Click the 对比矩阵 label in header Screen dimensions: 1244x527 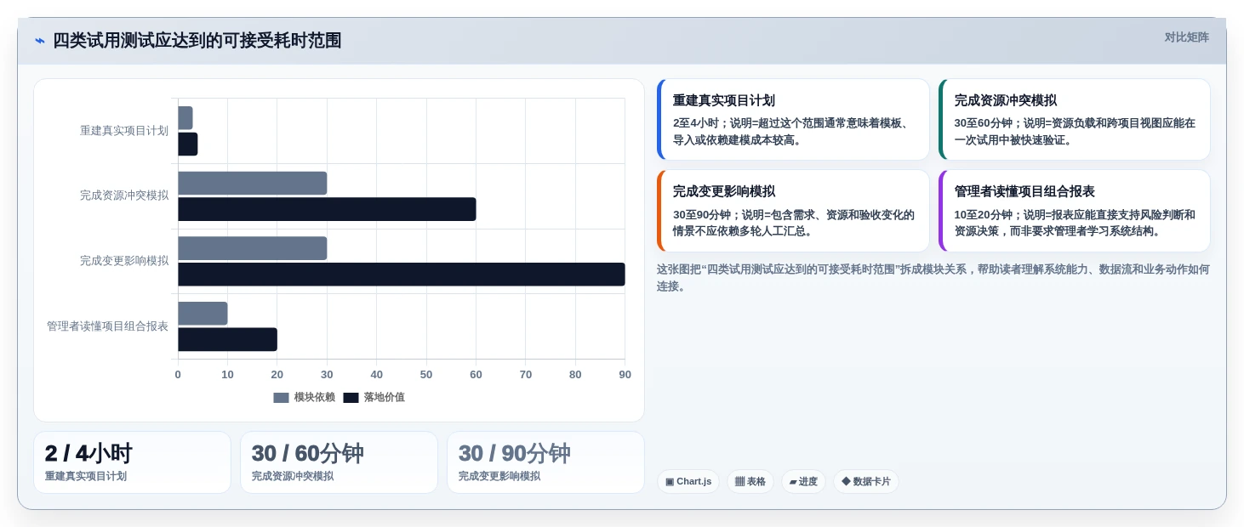[x=1186, y=37]
